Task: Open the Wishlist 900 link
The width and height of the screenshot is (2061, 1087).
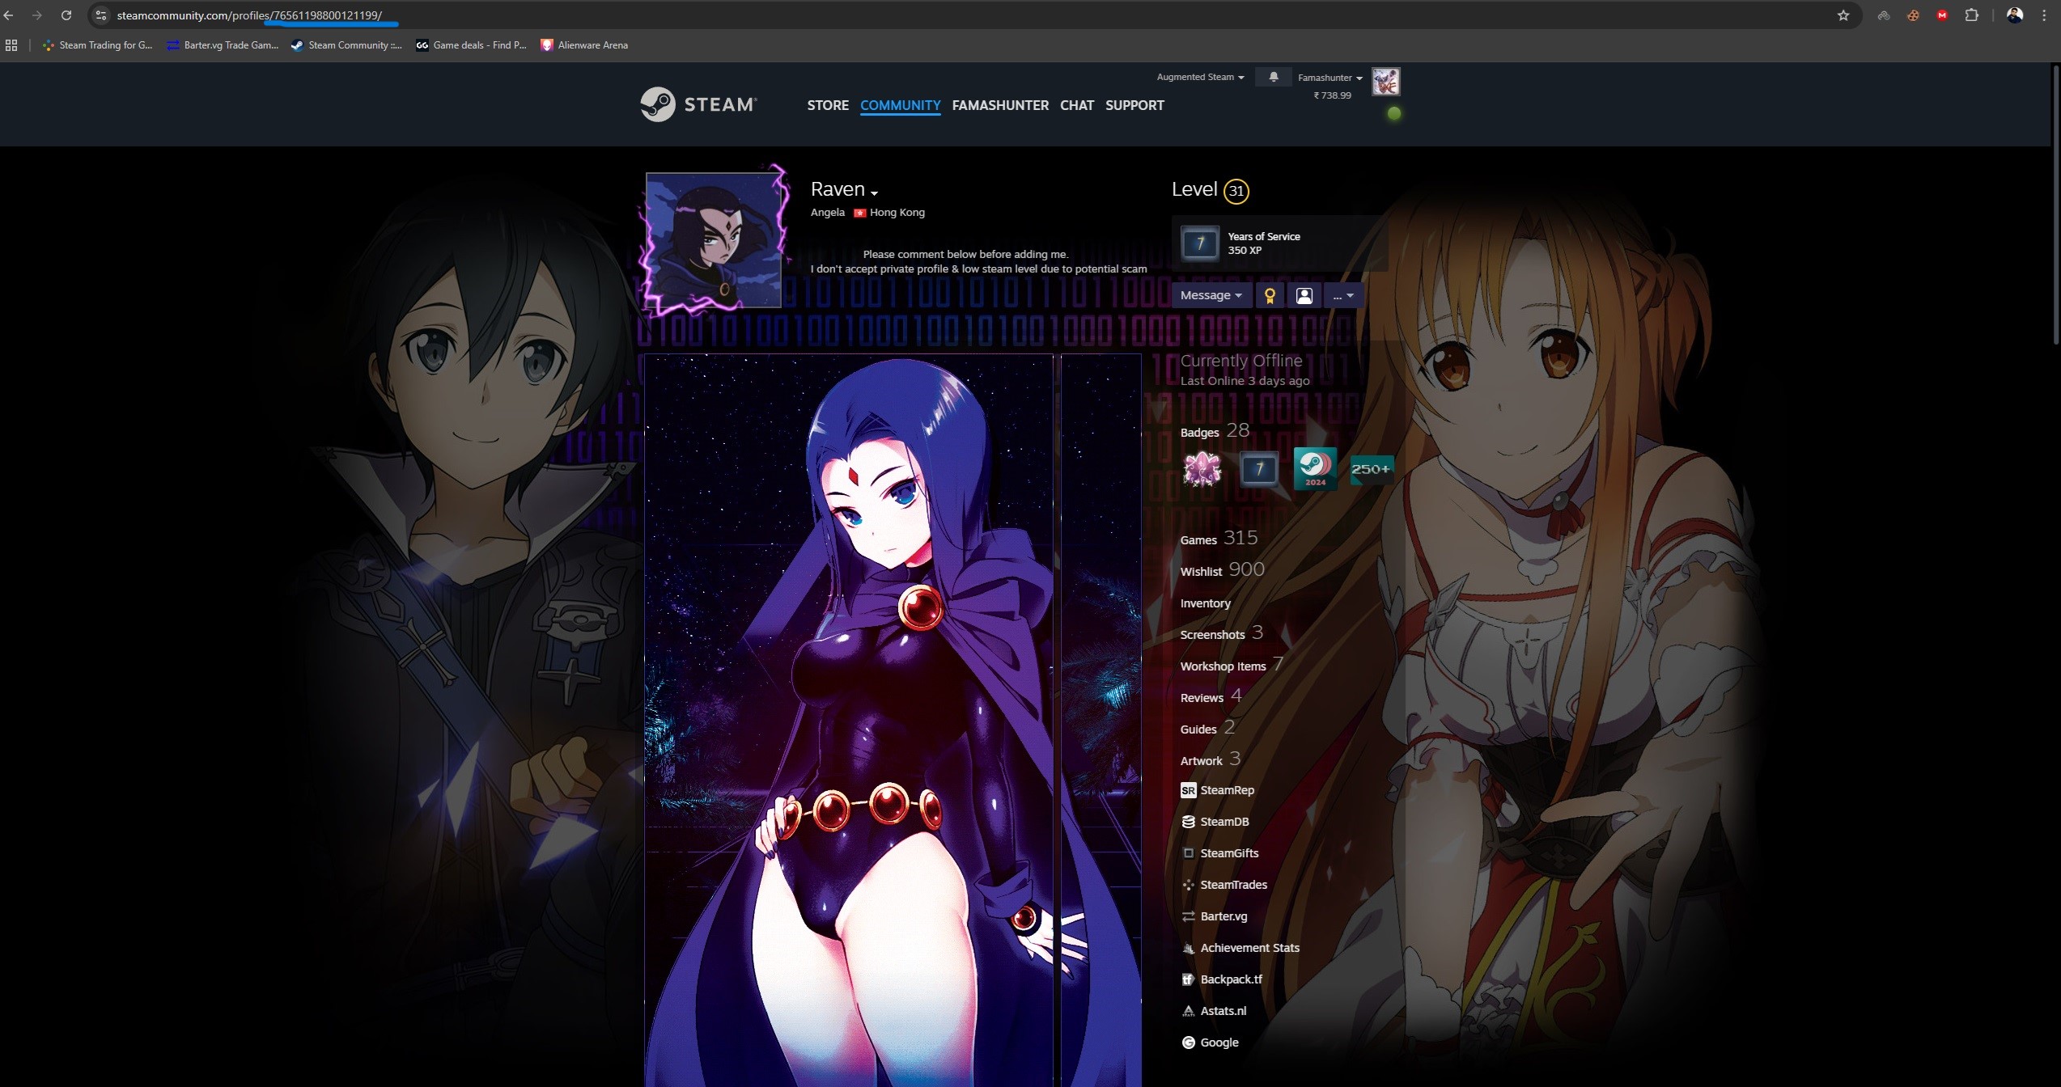Action: (1222, 570)
